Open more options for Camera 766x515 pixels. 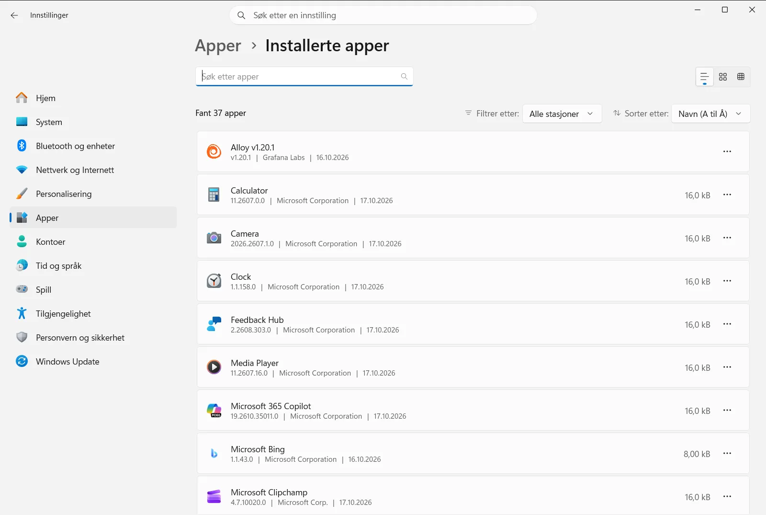click(727, 238)
